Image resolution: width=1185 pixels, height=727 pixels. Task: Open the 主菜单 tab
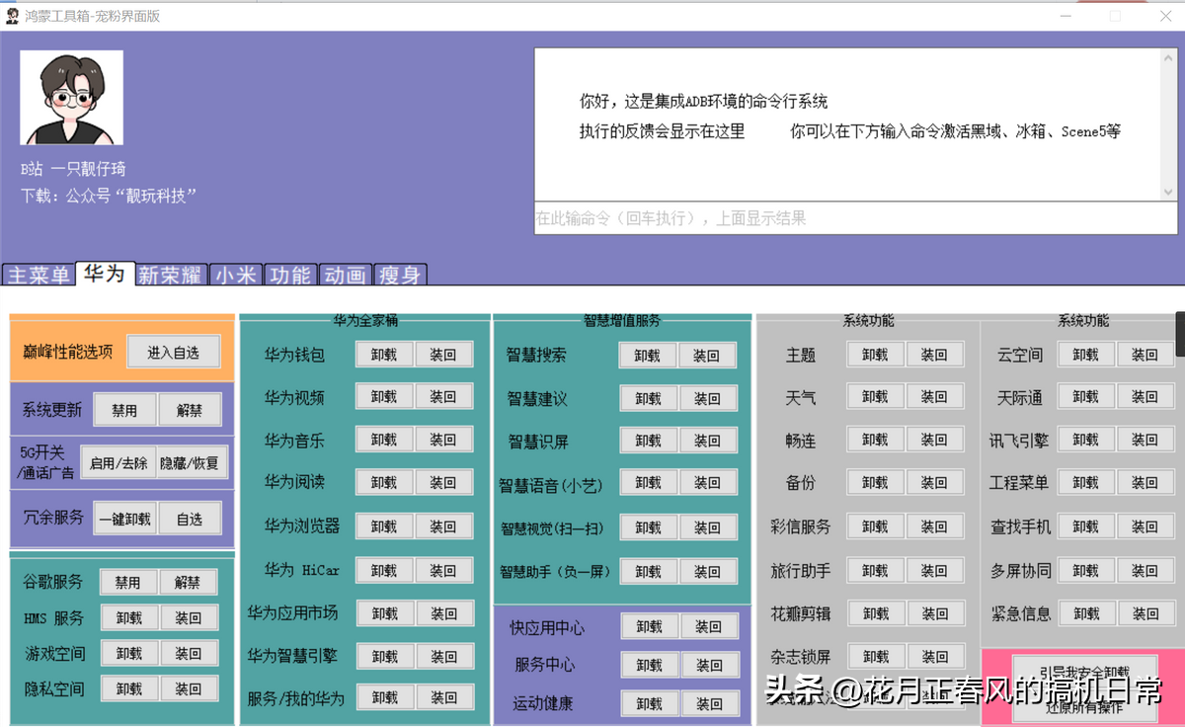pos(39,275)
